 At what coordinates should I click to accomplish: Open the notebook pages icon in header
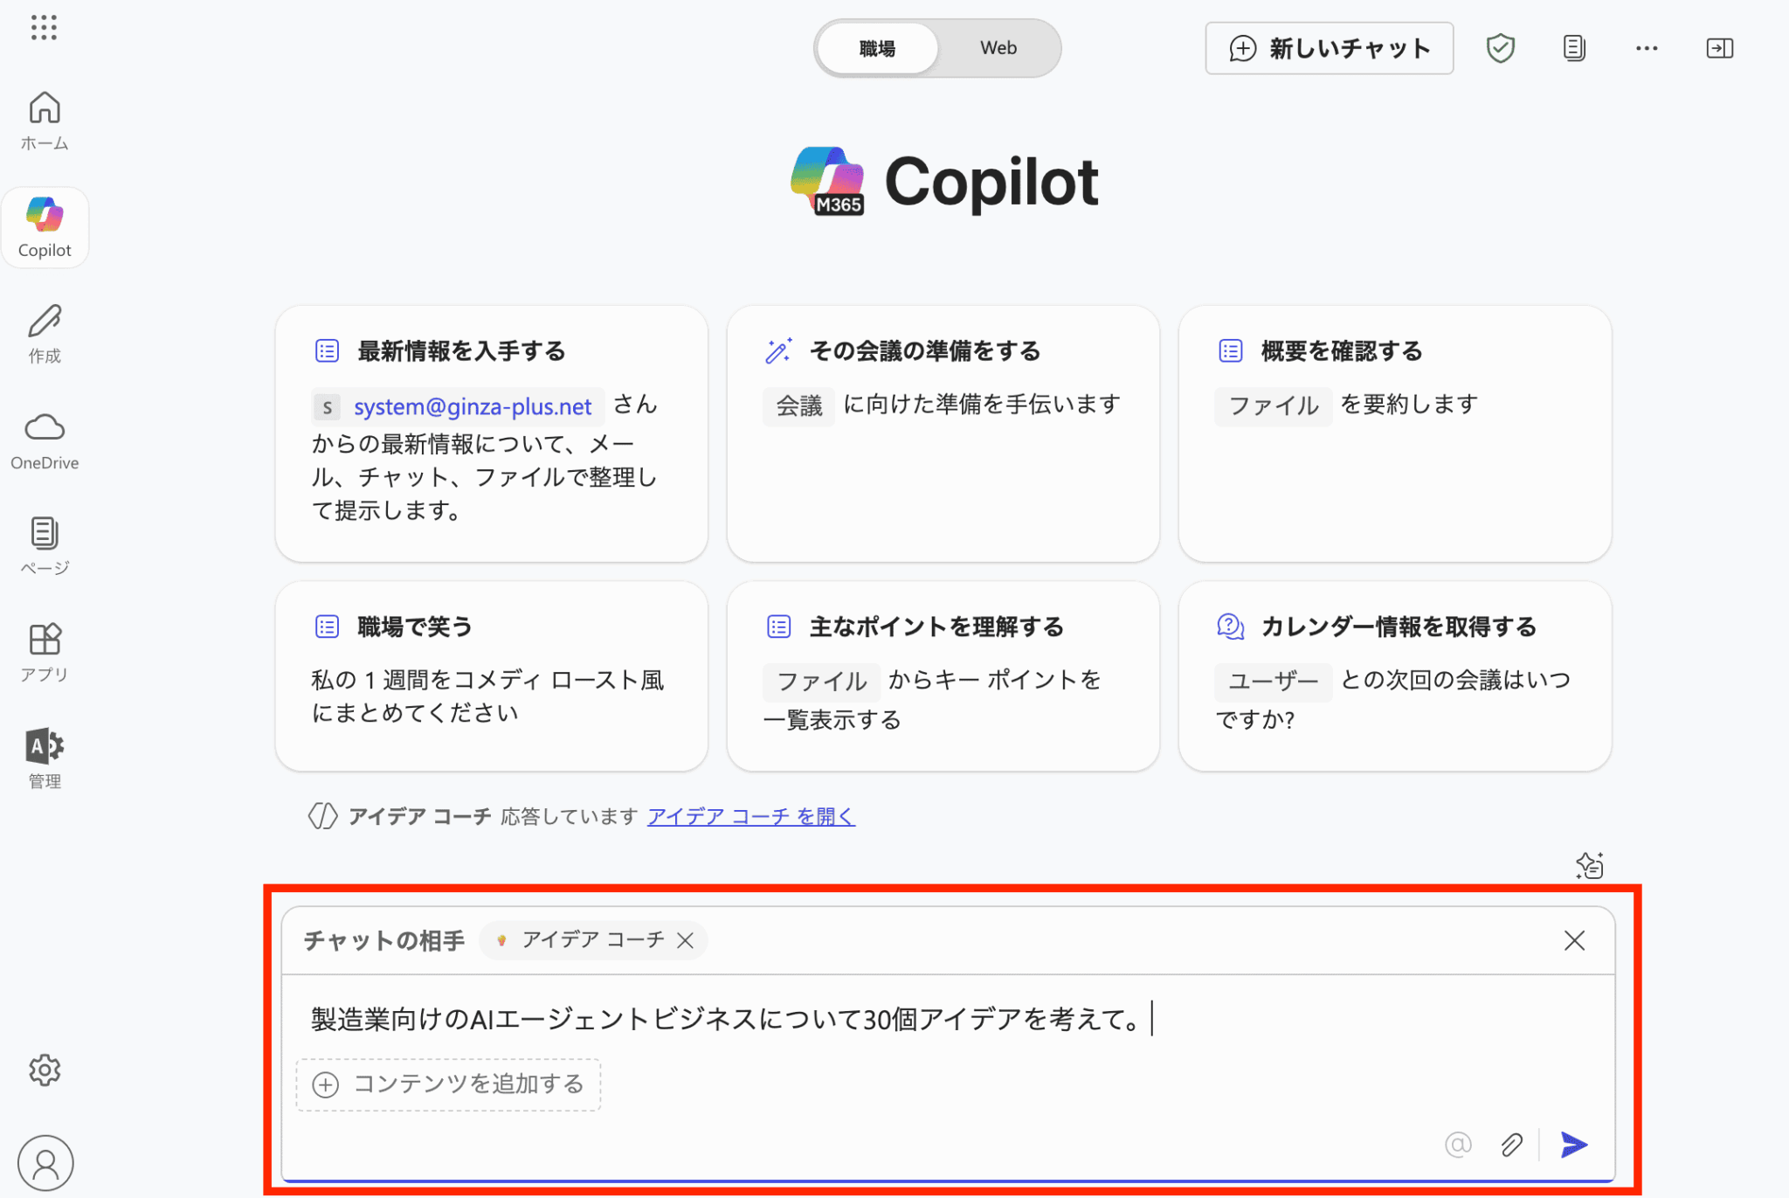[1574, 48]
